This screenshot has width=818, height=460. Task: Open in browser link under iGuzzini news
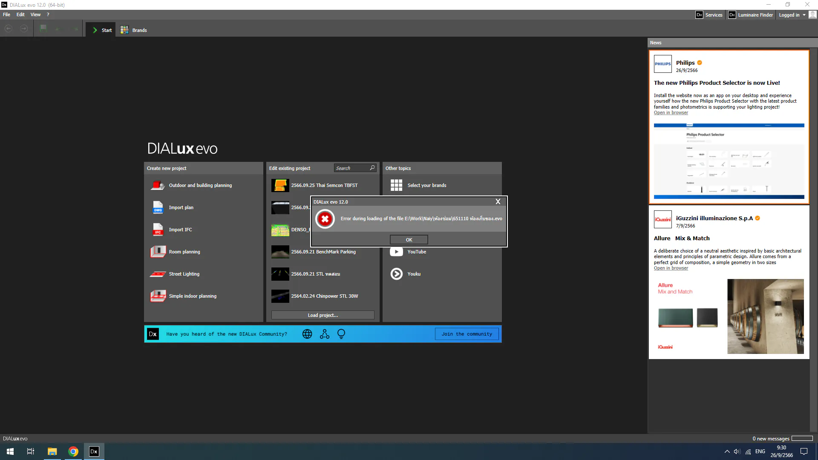tap(671, 268)
